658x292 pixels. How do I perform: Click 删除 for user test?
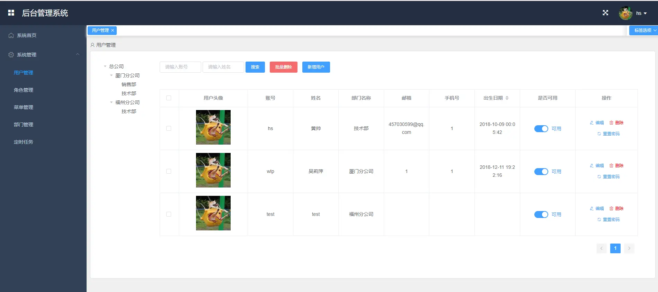pos(616,209)
